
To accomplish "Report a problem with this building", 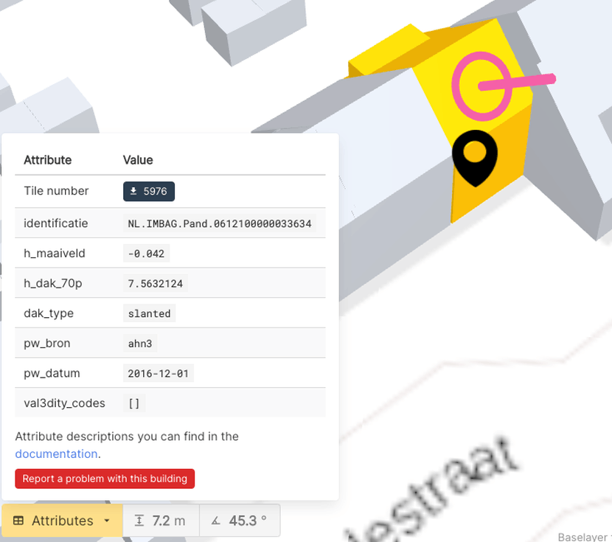I will [105, 479].
